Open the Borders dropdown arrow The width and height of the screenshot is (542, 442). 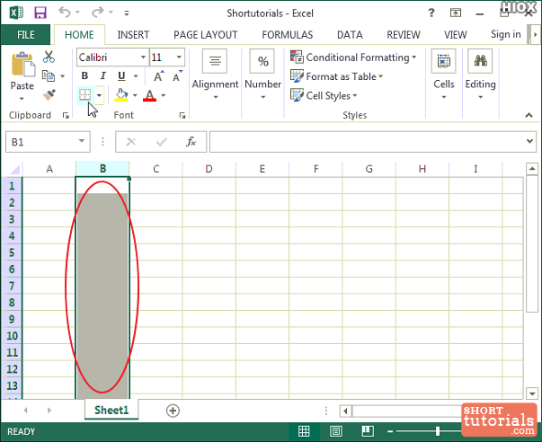click(99, 95)
